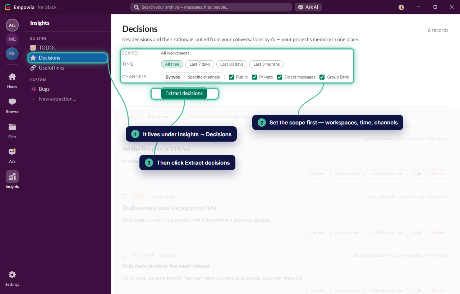460x294 pixels.
Task: Mark Deploys must pass decision important
Action: point(387,232)
